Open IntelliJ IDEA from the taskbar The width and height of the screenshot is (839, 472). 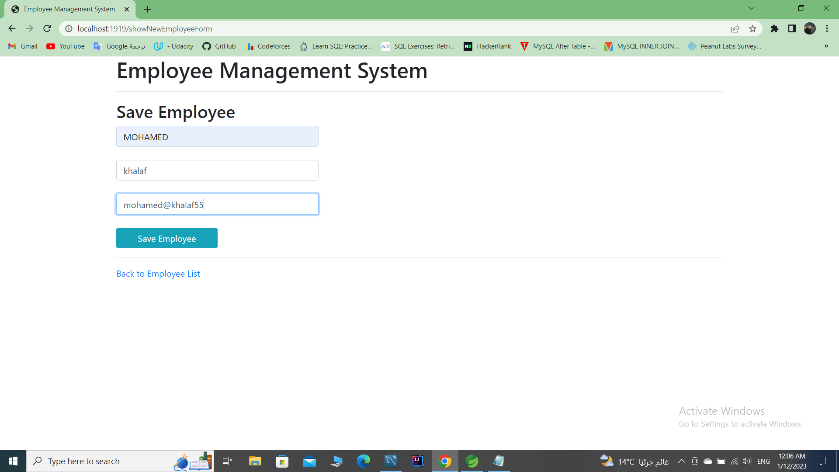417,461
